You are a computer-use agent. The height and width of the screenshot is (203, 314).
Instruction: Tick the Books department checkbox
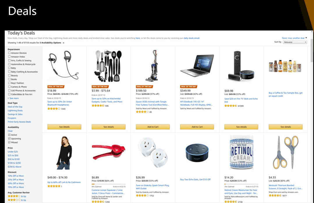[x=9, y=79]
